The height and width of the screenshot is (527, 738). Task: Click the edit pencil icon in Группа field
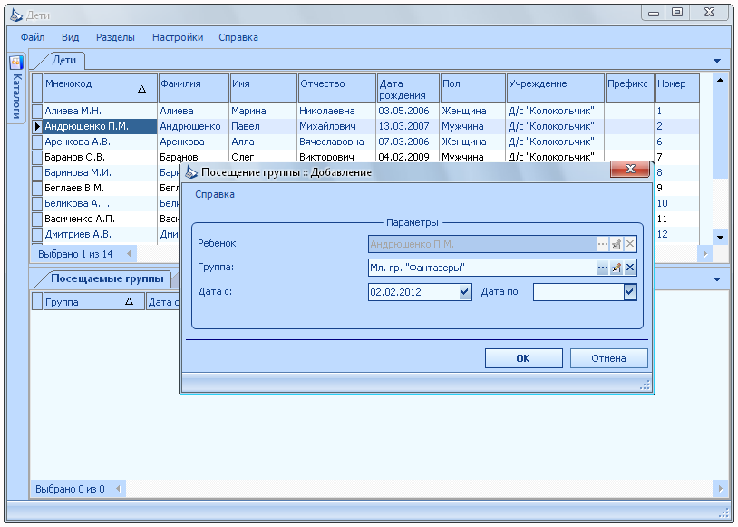click(617, 268)
